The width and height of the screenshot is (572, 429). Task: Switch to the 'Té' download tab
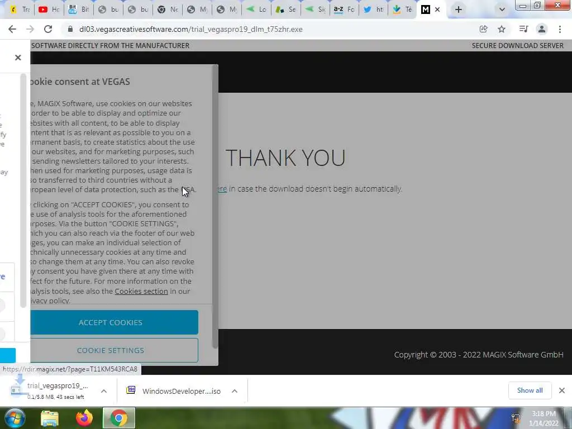[x=403, y=10]
